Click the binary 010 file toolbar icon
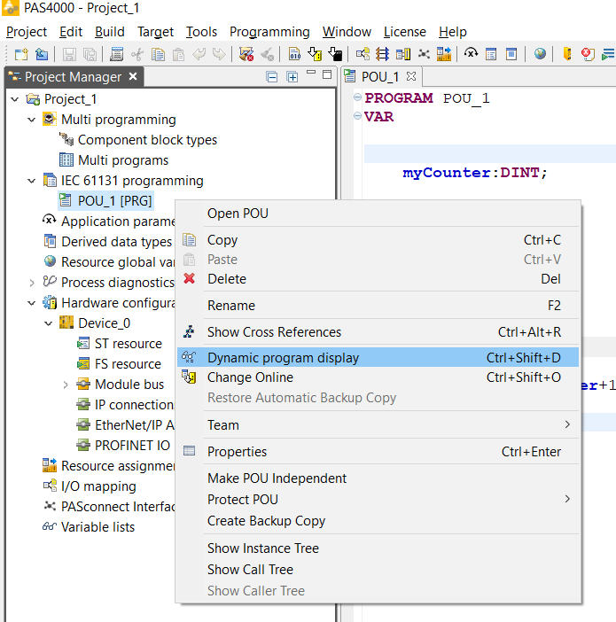 click(x=294, y=54)
